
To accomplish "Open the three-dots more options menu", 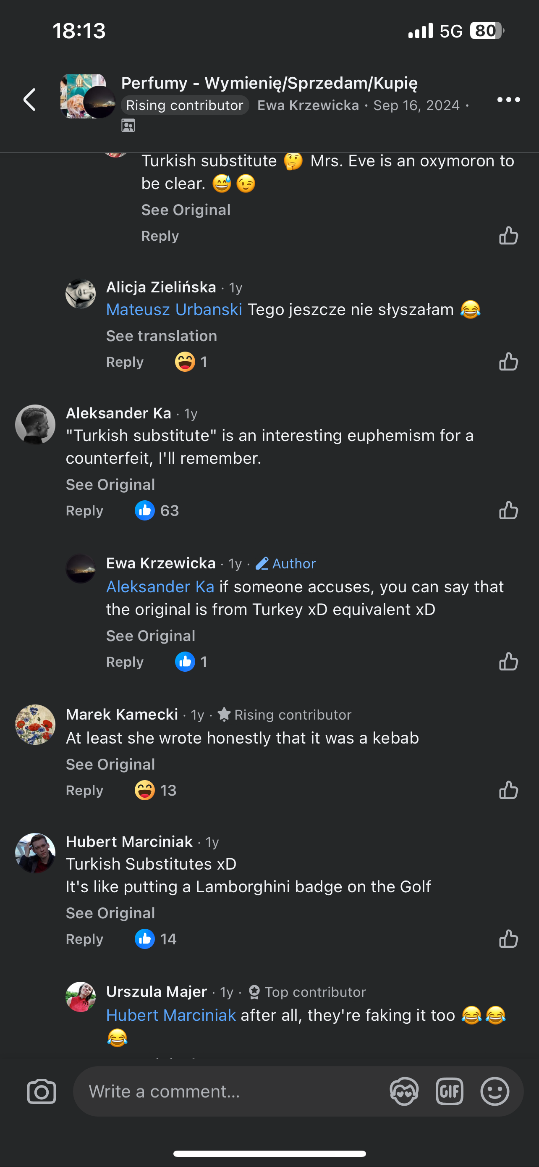I will pos(508,100).
